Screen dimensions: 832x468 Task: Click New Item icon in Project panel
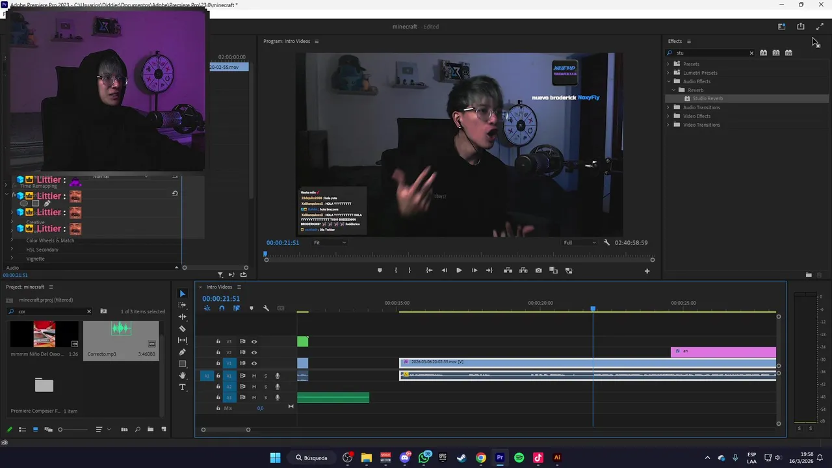(164, 429)
